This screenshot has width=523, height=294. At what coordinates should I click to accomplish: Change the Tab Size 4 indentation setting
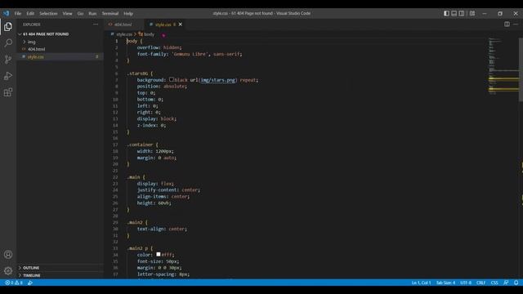coord(445,283)
